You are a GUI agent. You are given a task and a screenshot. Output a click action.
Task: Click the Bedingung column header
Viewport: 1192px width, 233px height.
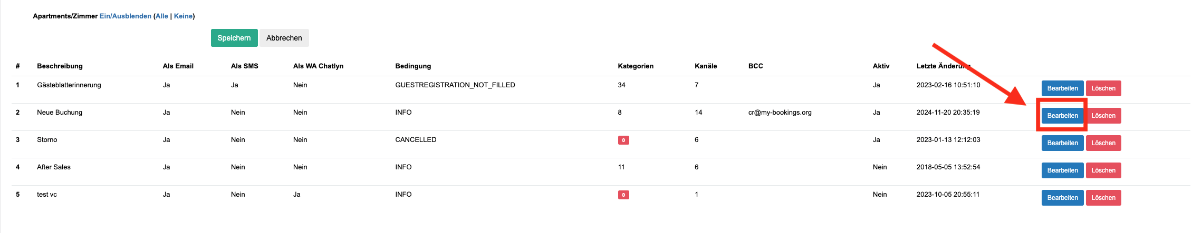click(x=413, y=66)
